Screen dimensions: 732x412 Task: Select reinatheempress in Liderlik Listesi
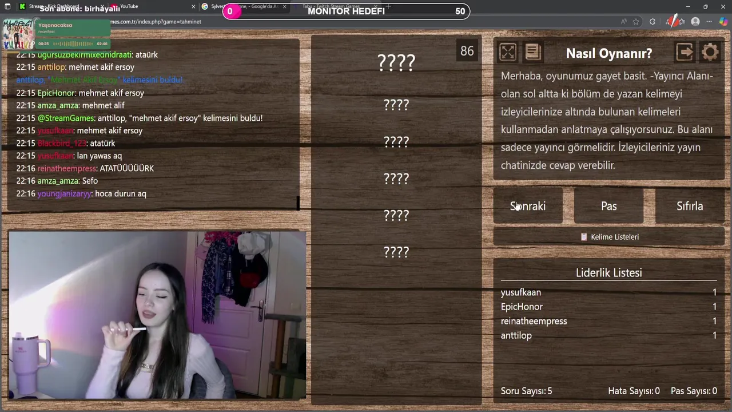pyautogui.click(x=534, y=321)
